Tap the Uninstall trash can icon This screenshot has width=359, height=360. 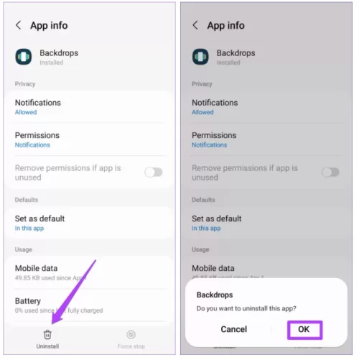47,334
